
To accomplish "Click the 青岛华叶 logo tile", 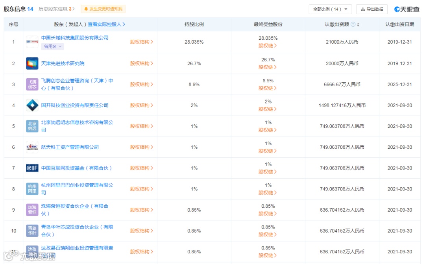I will click(32, 231).
